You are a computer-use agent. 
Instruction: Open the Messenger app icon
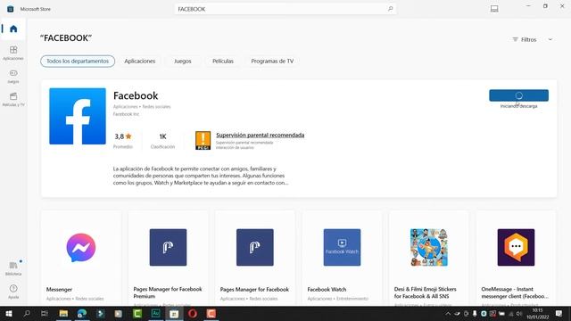(81, 248)
